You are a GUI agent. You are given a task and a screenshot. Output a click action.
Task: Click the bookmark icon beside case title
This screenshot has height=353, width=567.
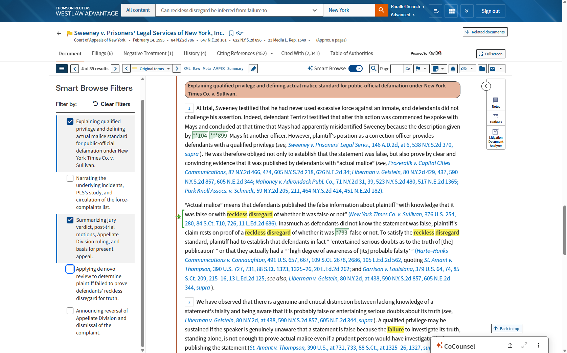(x=231, y=33)
